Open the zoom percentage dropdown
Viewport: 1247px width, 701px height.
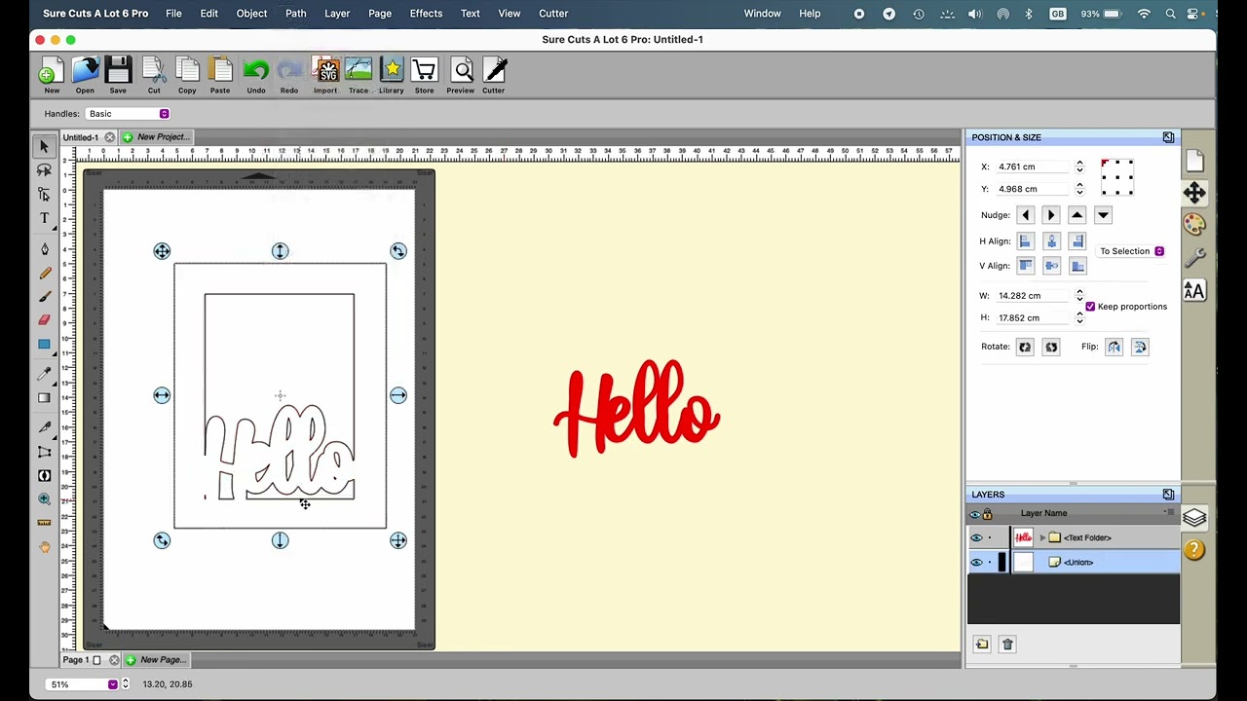tap(84, 684)
